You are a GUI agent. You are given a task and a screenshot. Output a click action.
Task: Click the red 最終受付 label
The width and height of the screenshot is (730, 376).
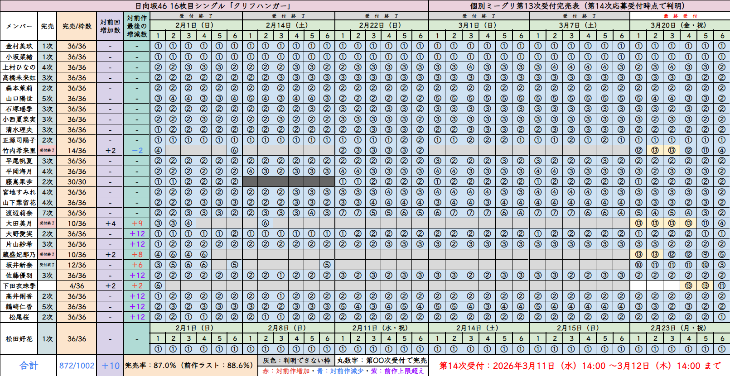pos(680,16)
